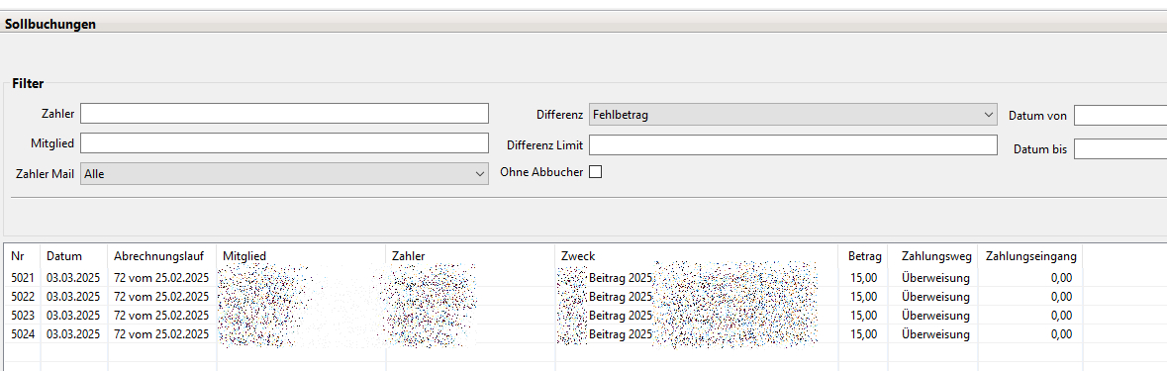Open the Zahler Mail dropdown showing Alle

click(x=284, y=173)
